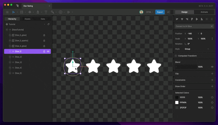Click the tag icon beside Tutorial
218x125 pixels.
click(49, 24)
